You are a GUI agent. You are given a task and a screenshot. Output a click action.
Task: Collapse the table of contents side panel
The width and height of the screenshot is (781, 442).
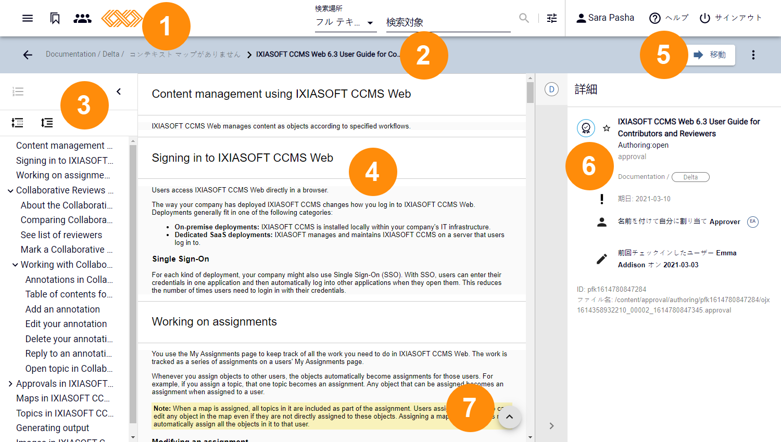click(119, 92)
